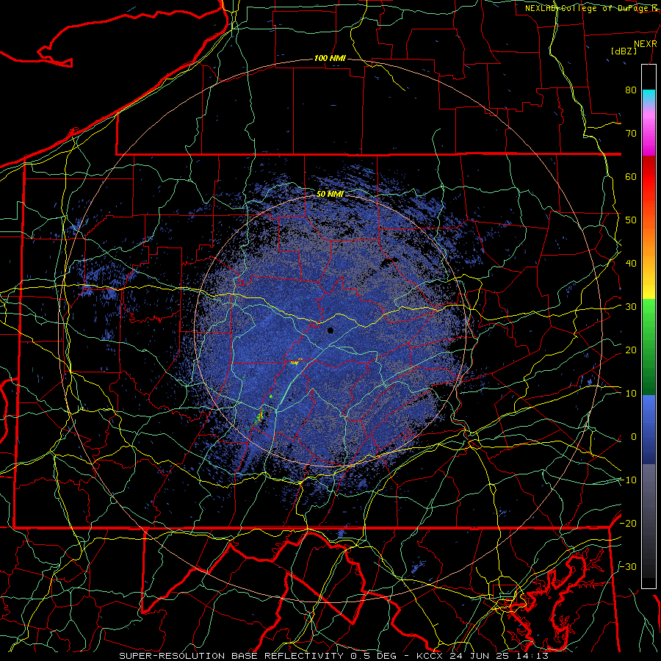Select the 60 dBZ scale value
The width and height of the screenshot is (661, 661).
[x=631, y=176]
